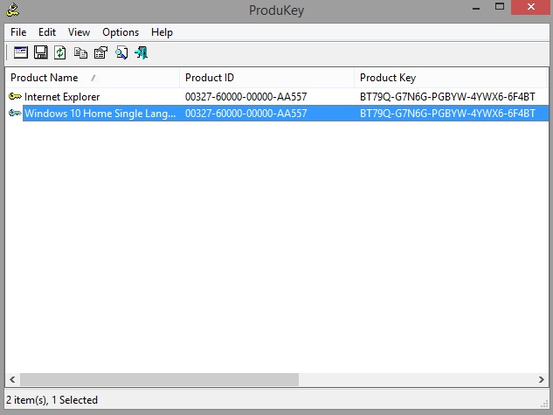
Task: Sort by the Product Name column header
Action: click(93, 78)
